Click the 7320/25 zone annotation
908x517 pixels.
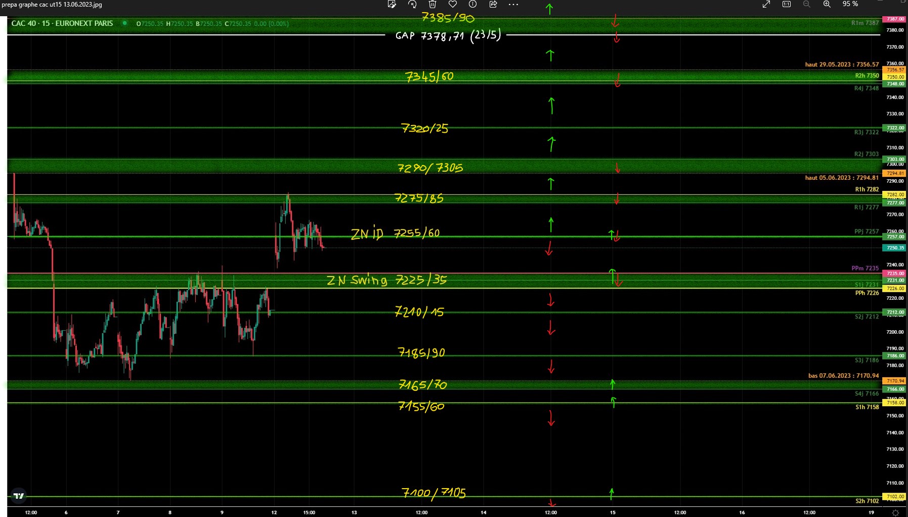424,129
